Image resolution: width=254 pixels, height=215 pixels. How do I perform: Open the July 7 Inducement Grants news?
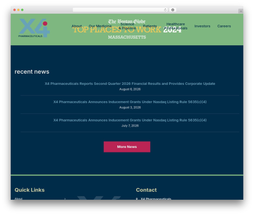point(130,120)
